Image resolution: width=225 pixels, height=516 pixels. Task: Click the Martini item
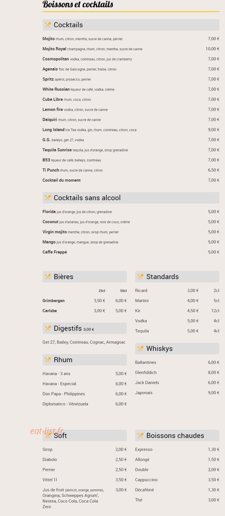(142, 301)
